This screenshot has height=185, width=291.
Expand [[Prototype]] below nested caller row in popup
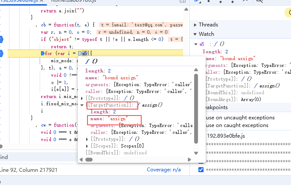point(87,139)
